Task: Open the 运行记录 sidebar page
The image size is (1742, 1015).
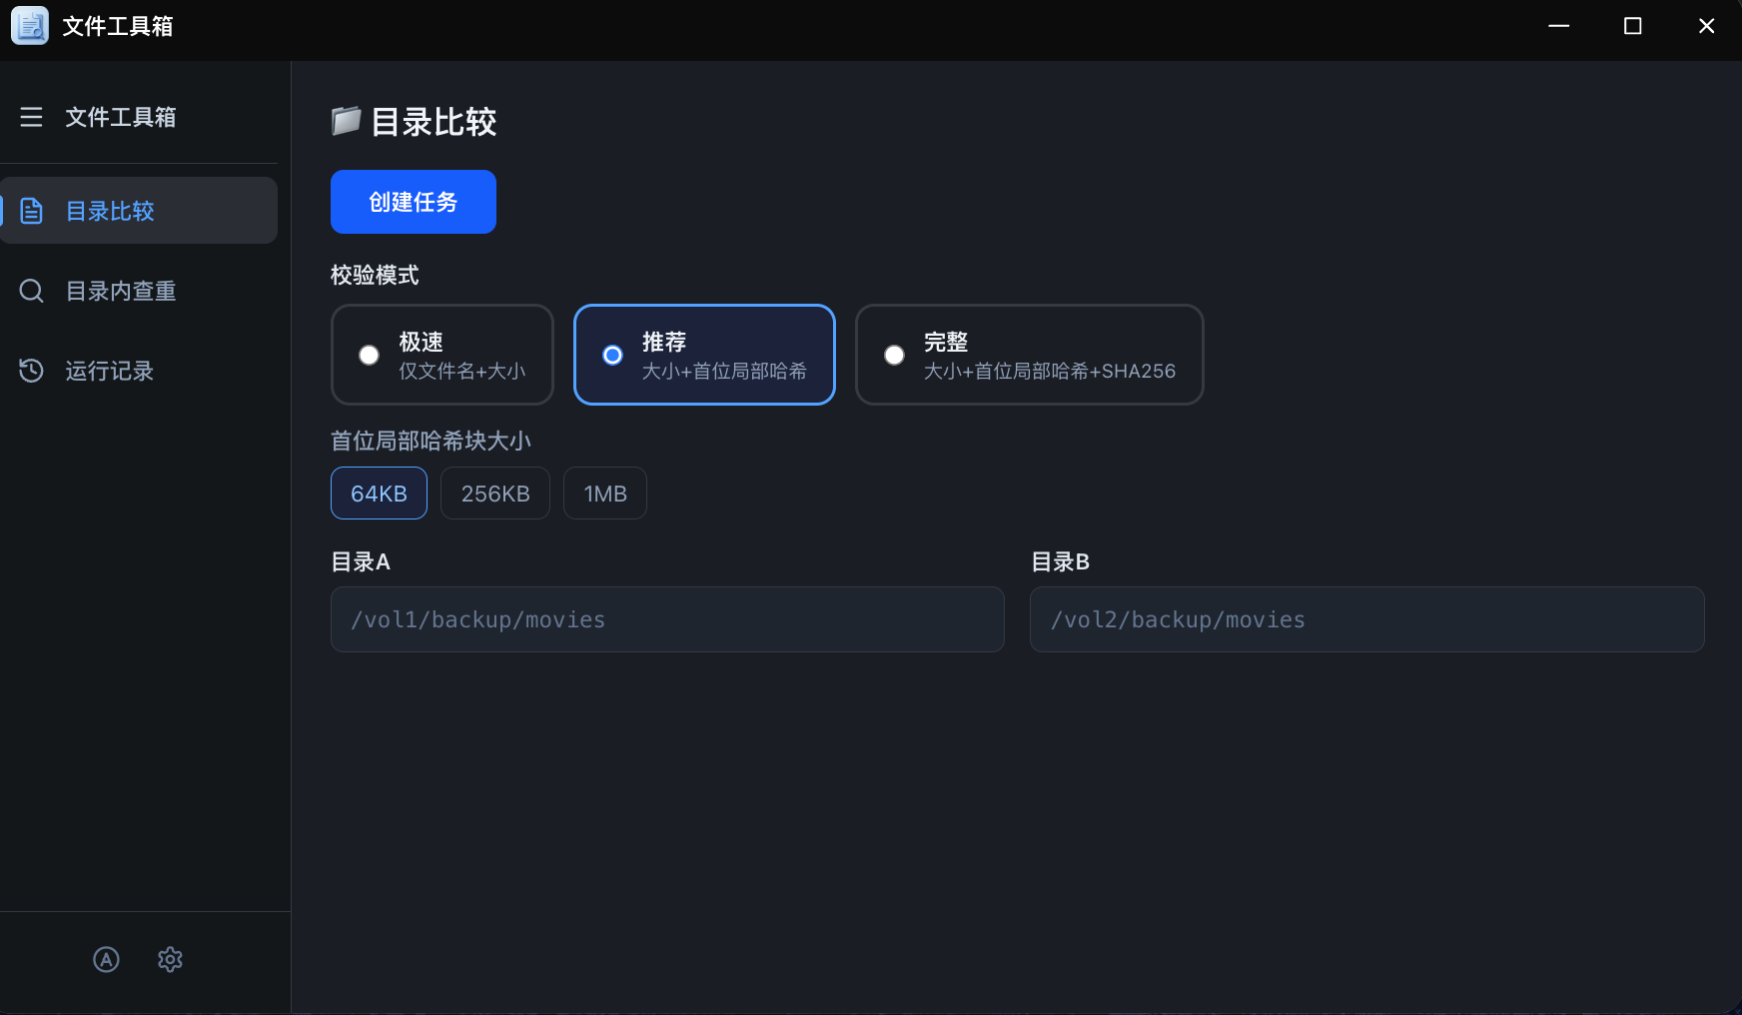Action: coord(139,371)
